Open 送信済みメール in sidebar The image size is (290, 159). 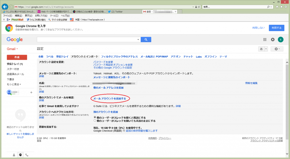tap(15, 74)
